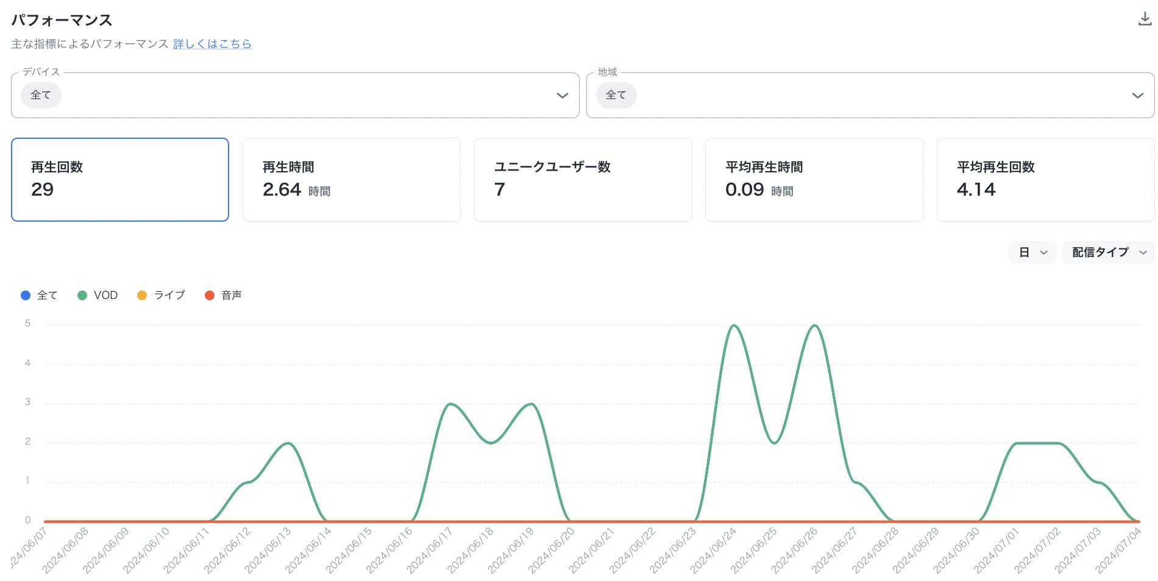Click the 全て chip in 地域 filter
This screenshot has height=581, width=1158.
pos(616,96)
